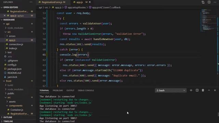Click the code minimap overview

[208, 20]
